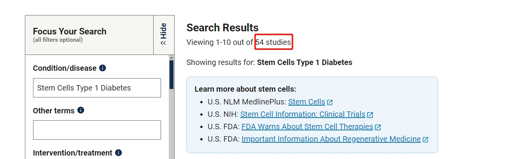Open FDA Warns About Stem Cell Therapies
This screenshot has width=525, height=159.
click(307, 127)
